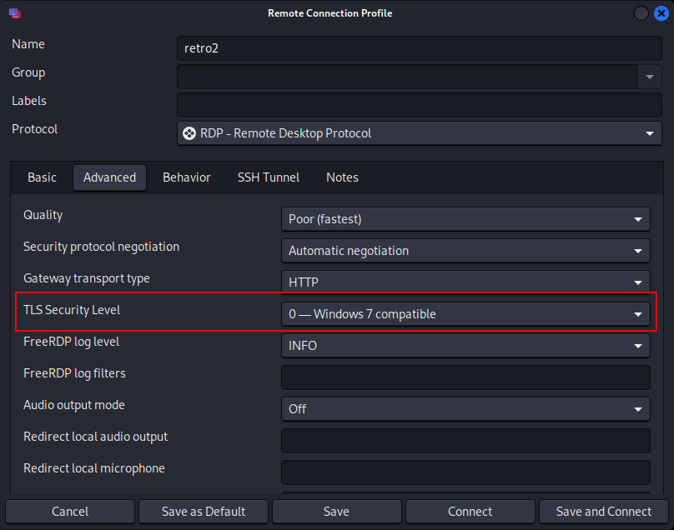Open Gateway transport type dropdown
Image resolution: width=674 pixels, height=530 pixels.
pyautogui.click(x=465, y=282)
